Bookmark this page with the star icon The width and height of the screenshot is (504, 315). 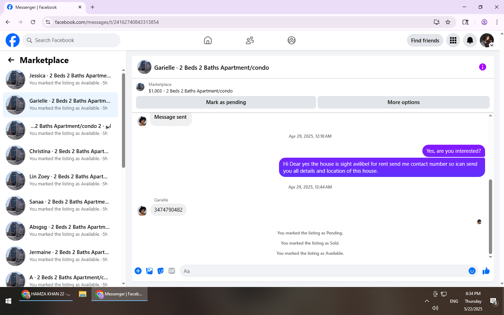coord(448,22)
